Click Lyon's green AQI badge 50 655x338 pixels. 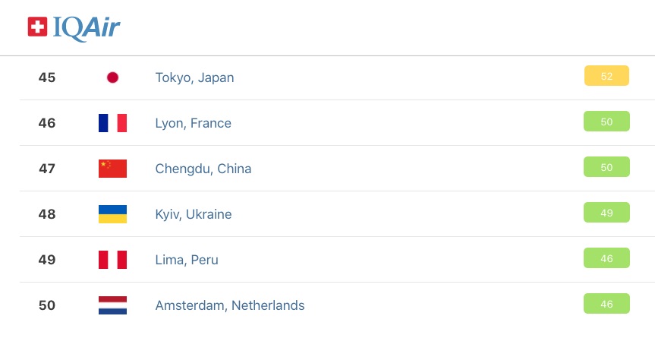click(x=606, y=122)
